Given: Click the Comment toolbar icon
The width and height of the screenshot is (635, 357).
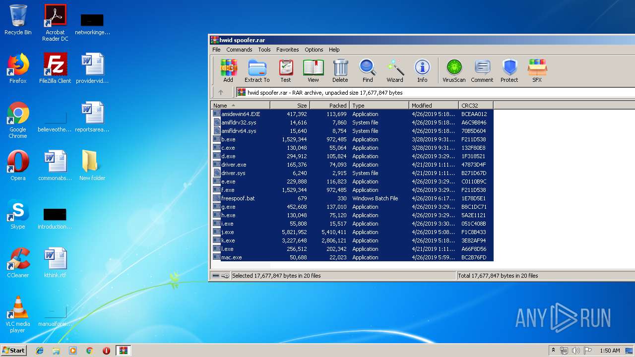Looking at the screenshot, I should coord(482,70).
